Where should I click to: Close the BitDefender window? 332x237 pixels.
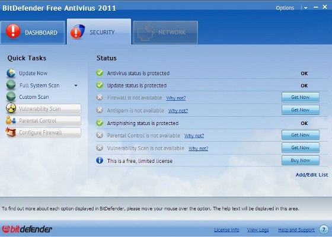click(x=325, y=7)
